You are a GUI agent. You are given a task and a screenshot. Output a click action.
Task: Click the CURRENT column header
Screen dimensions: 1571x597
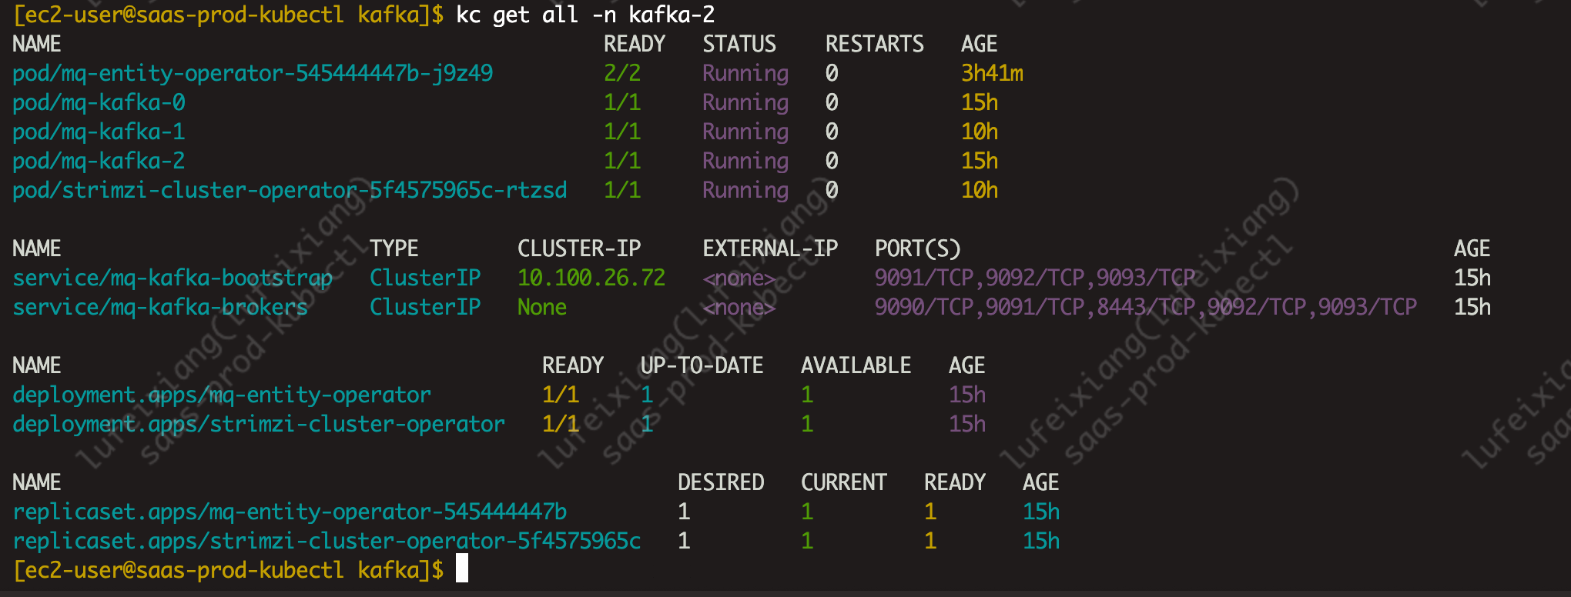844,482
